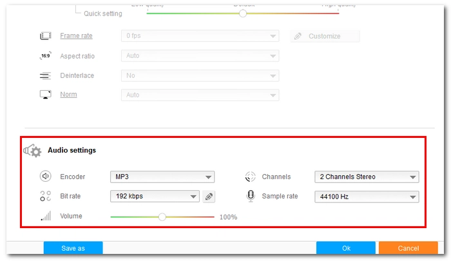
Task: Click the Customize button
Action: 325,36
